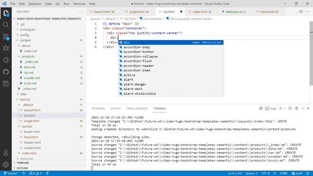Screen dimensions: 313x176
Task: Switch to the OUTPUT panel tab
Action: [x=115, y=109]
